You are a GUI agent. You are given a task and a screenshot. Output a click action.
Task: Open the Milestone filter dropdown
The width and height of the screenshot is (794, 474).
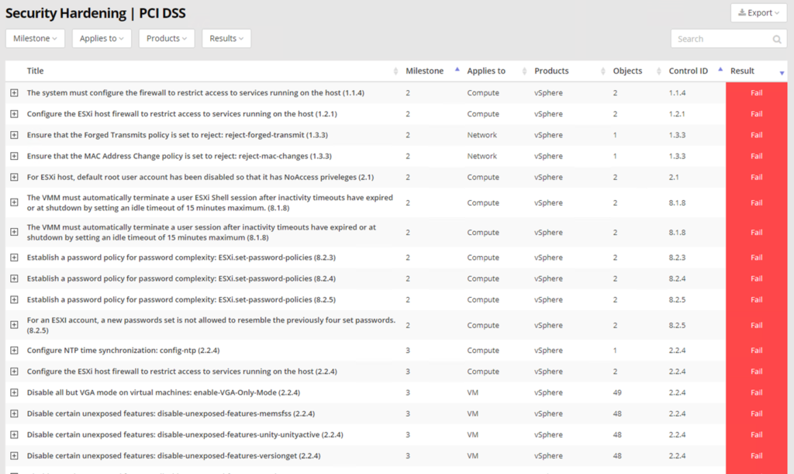[x=35, y=39]
